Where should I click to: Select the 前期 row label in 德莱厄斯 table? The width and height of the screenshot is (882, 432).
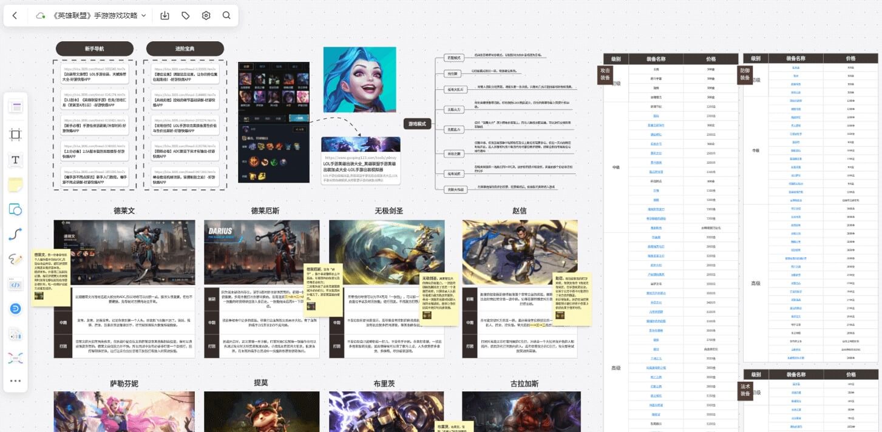(212, 299)
